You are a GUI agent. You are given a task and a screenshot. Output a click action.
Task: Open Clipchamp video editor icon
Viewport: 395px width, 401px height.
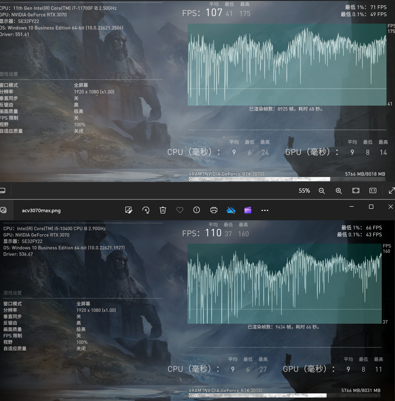[248, 210]
